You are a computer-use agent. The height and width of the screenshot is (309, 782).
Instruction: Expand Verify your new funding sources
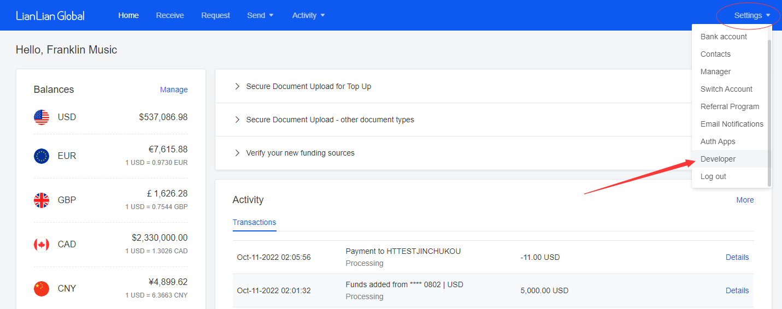pyautogui.click(x=300, y=153)
